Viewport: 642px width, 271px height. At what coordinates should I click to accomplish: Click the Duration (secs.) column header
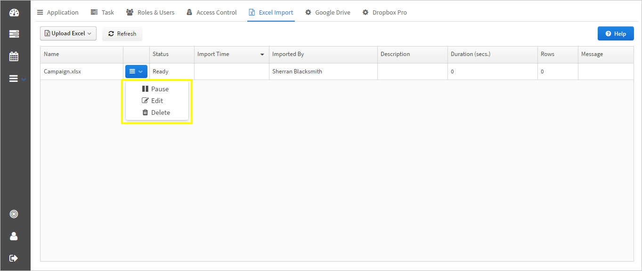click(x=493, y=55)
